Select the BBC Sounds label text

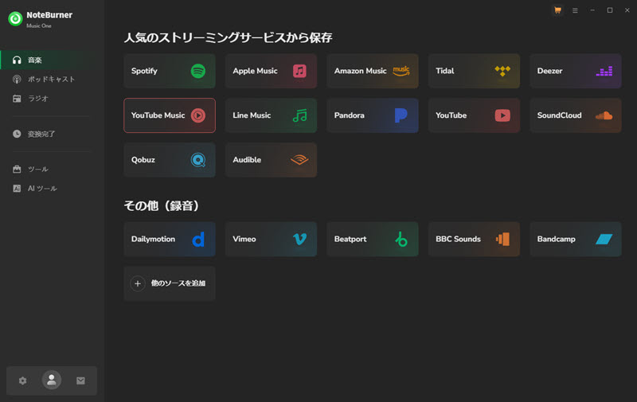click(458, 239)
